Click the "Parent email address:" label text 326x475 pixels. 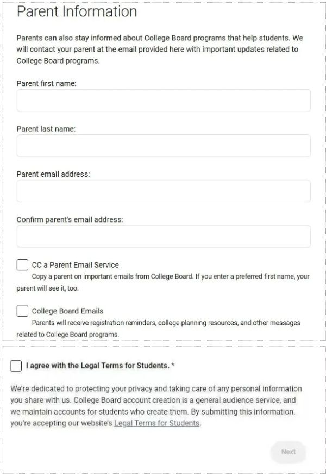tap(53, 174)
